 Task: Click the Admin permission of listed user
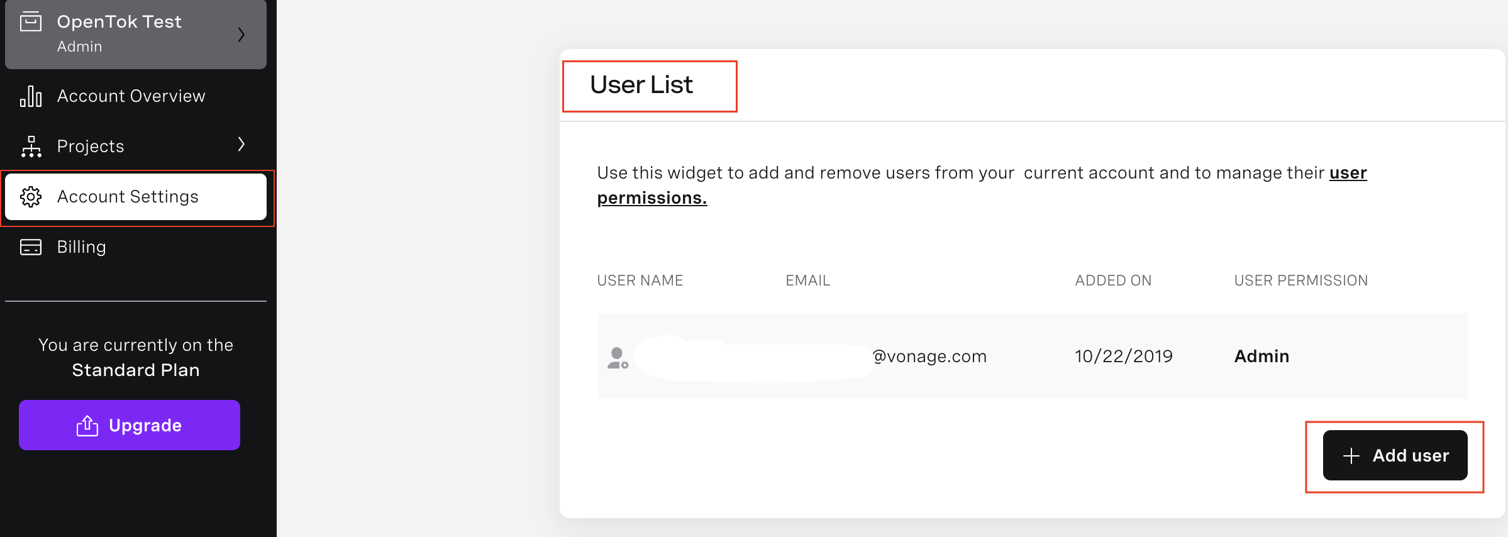[x=1261, y=357]
